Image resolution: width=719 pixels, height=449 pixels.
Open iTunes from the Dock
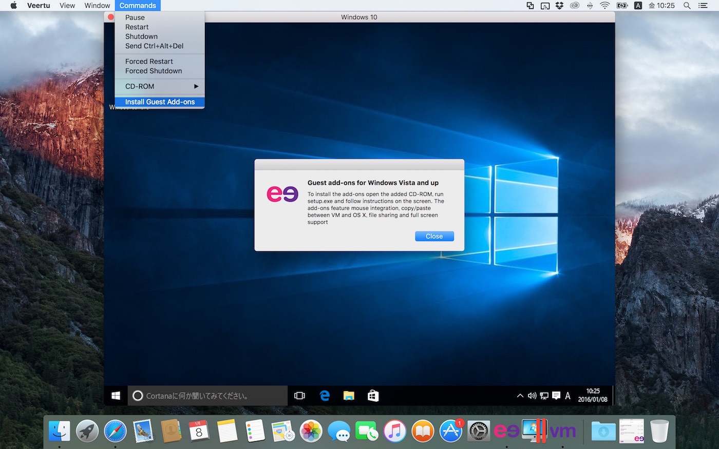click(x=394, y=431)
